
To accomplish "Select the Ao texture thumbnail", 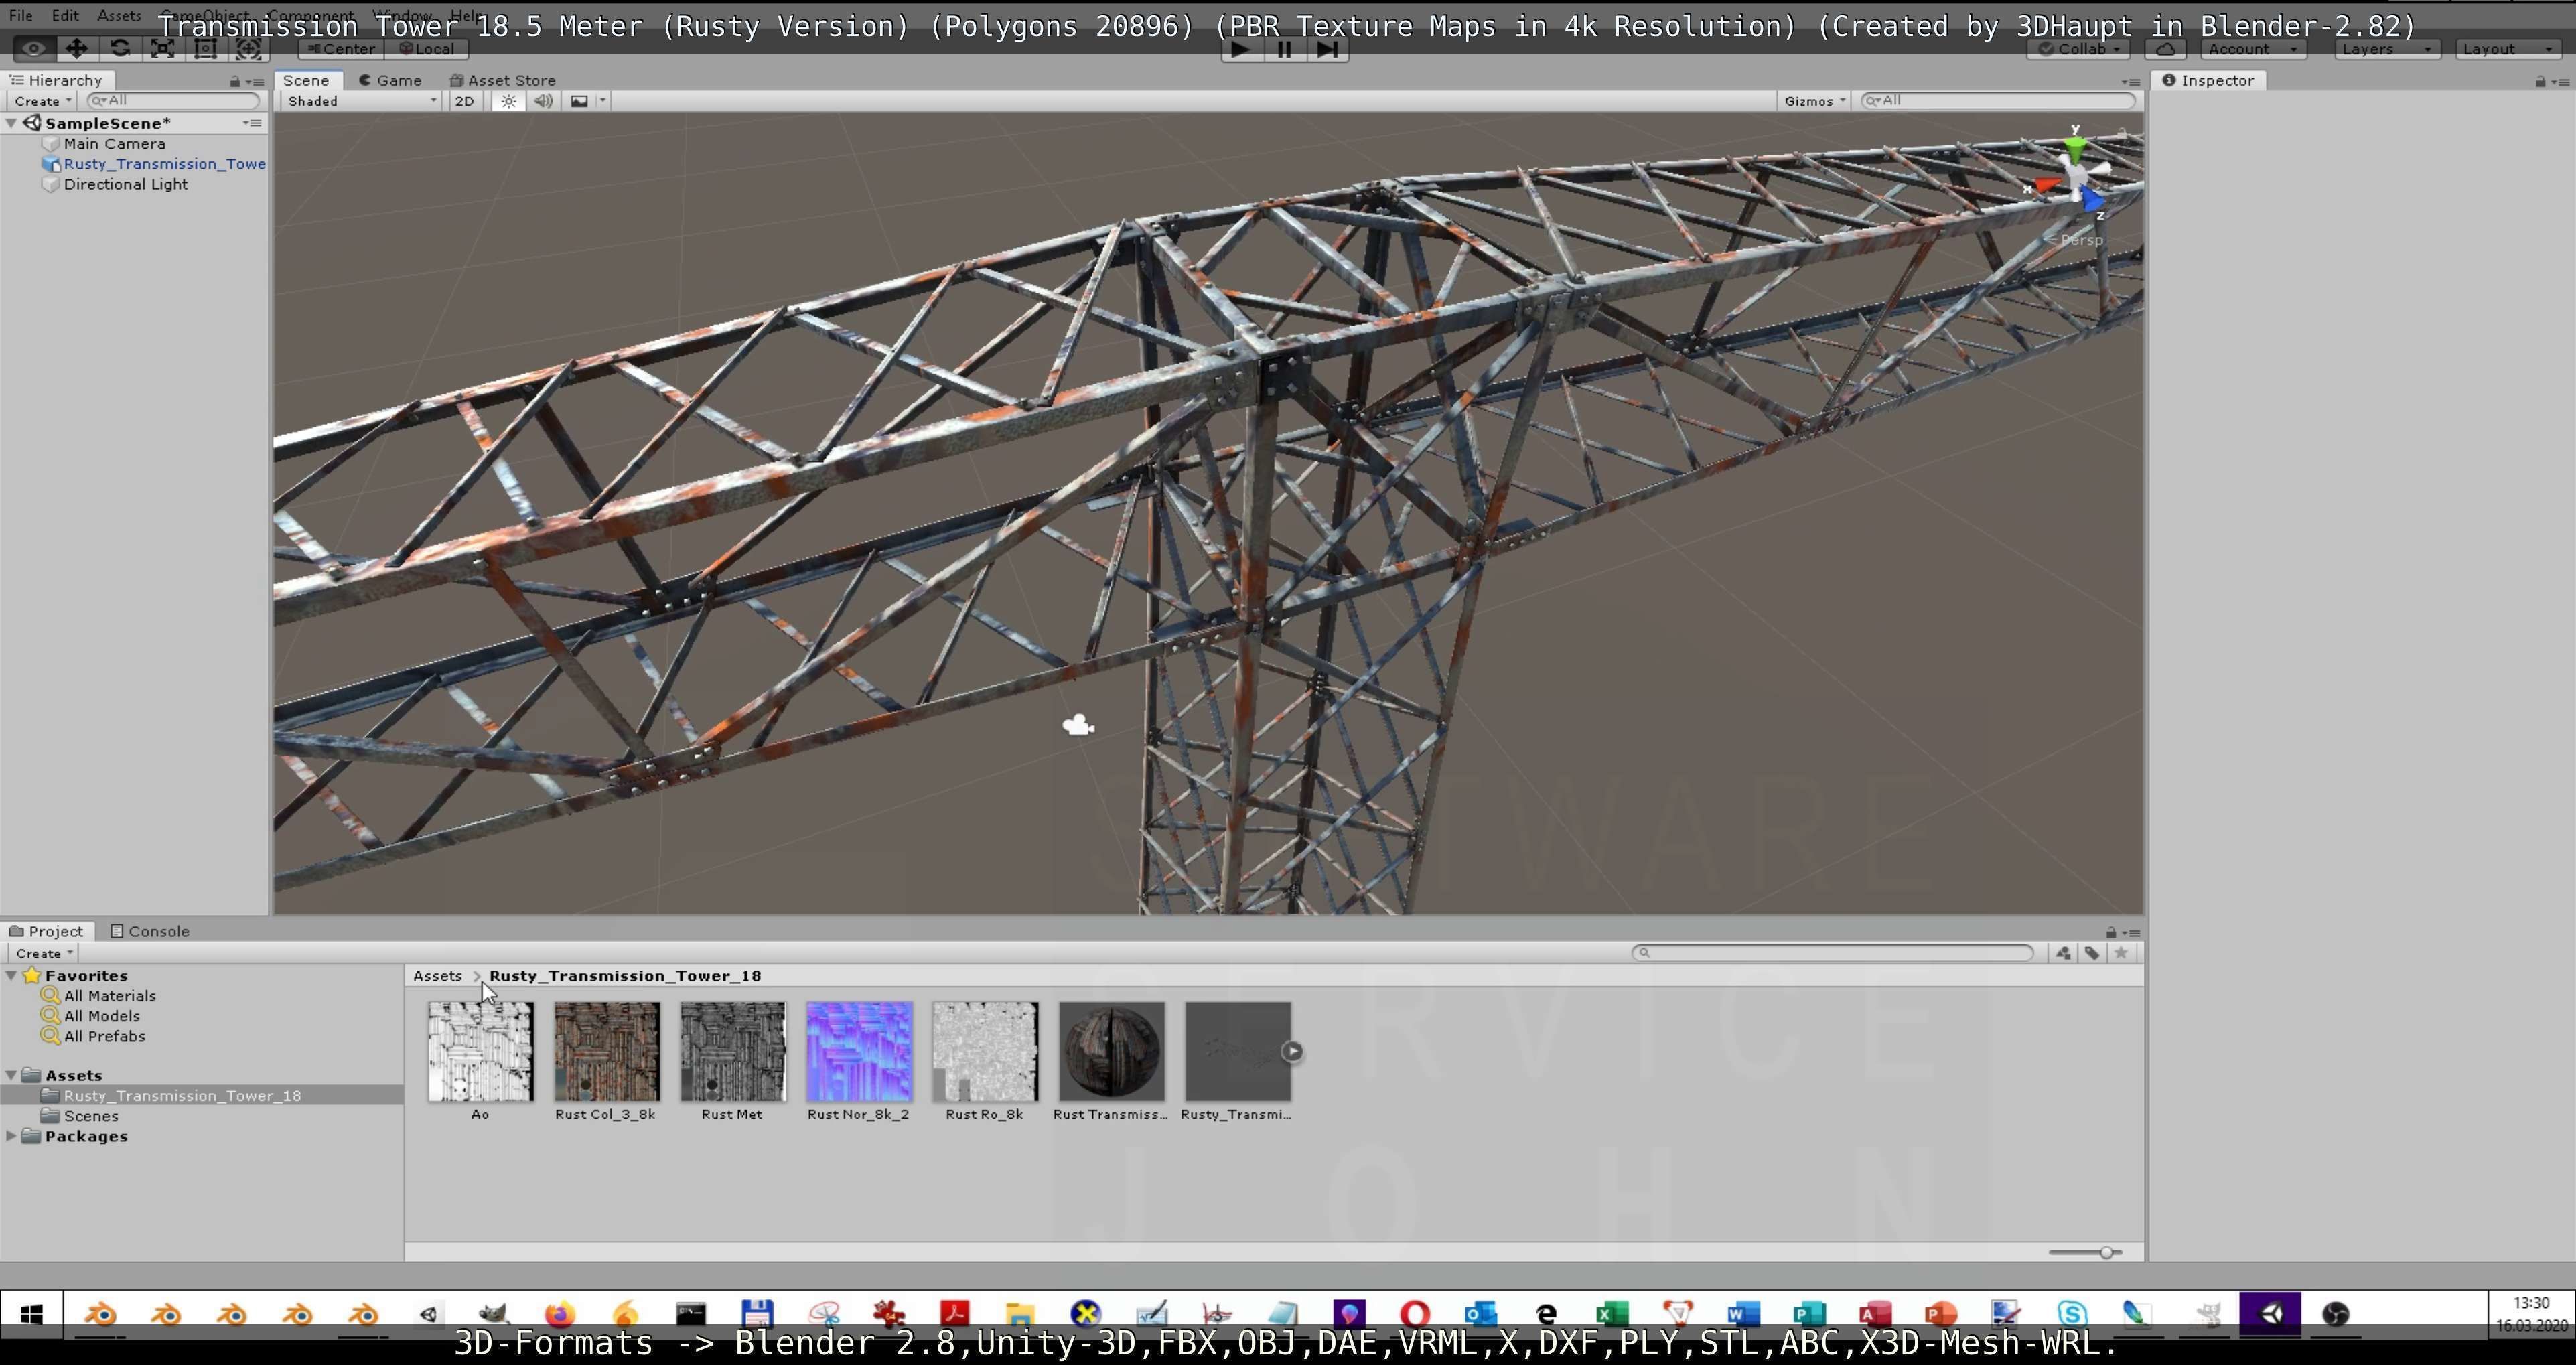I will [480, 1051].
